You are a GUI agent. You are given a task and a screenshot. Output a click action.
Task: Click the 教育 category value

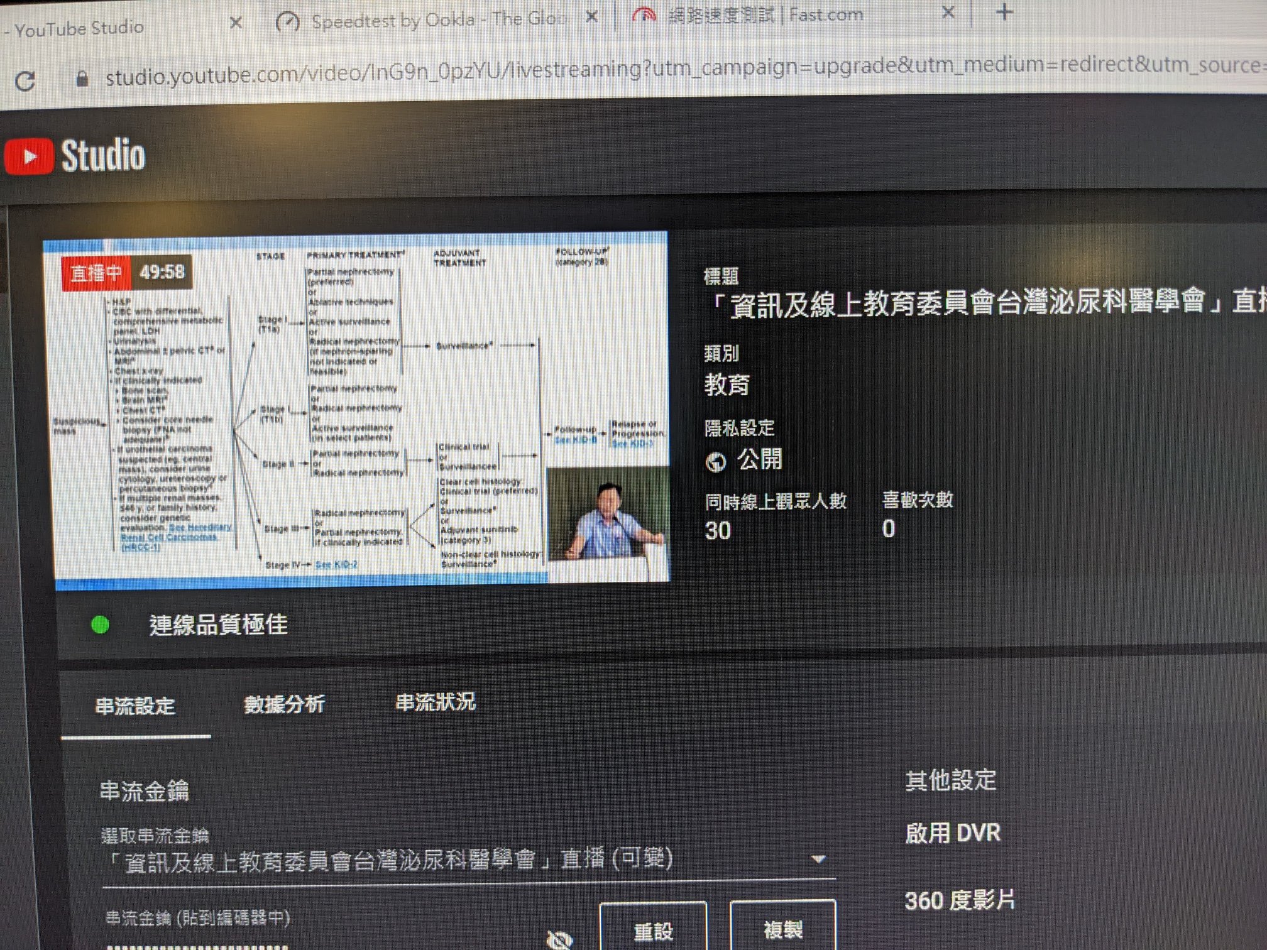[x=727, y=384]
